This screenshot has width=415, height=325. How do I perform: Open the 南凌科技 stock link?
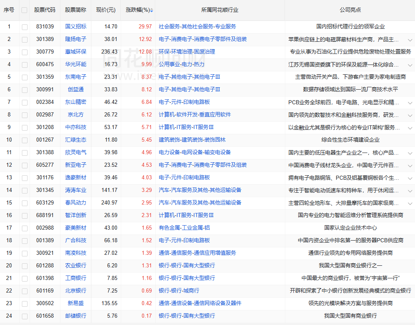tap(76, 253)
